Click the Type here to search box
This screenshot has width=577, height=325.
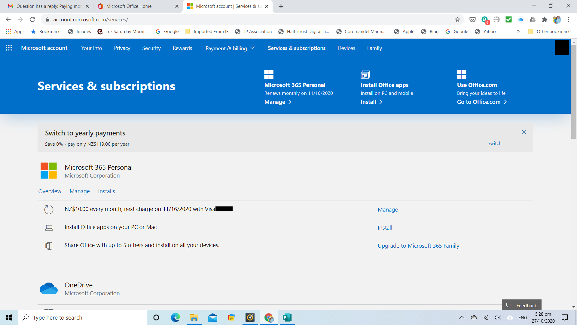pyautogui.click(x=83, y=317)
